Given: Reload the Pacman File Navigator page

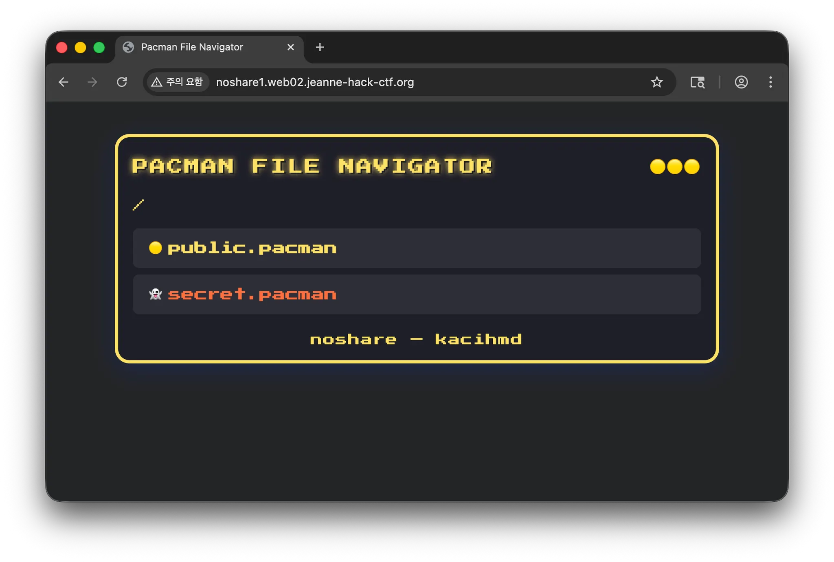Looking at the screenshot, I should 122,82.
